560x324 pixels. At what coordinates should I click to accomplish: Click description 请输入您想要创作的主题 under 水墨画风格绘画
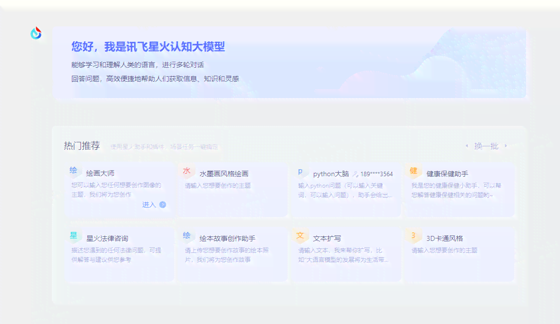click(218, 185)
